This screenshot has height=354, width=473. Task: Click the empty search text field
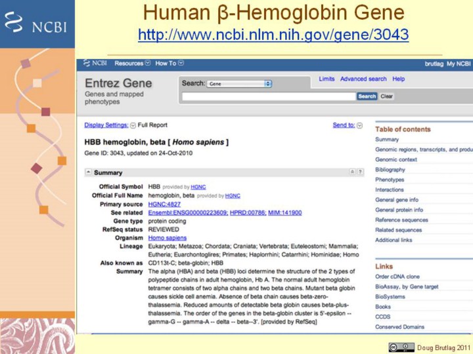pyautogui.click(x=268, y=96)
